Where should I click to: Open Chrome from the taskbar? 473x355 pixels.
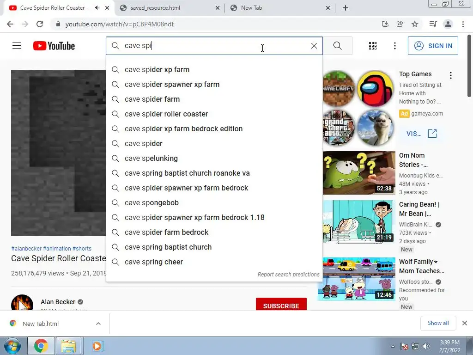point(41,346)
